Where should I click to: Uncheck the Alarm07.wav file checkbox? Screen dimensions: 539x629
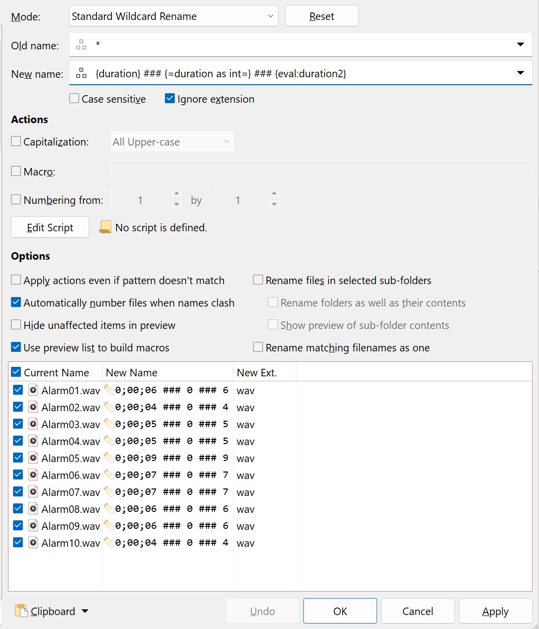(18, 491)
